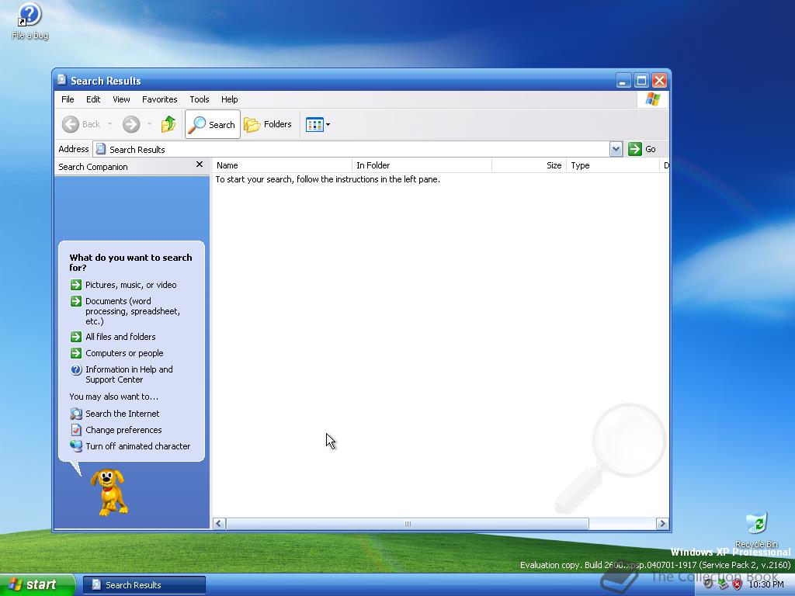Click the red security shield tray icon
The height and width of the screenshot is (596, 795).
(x=737, y=584)
